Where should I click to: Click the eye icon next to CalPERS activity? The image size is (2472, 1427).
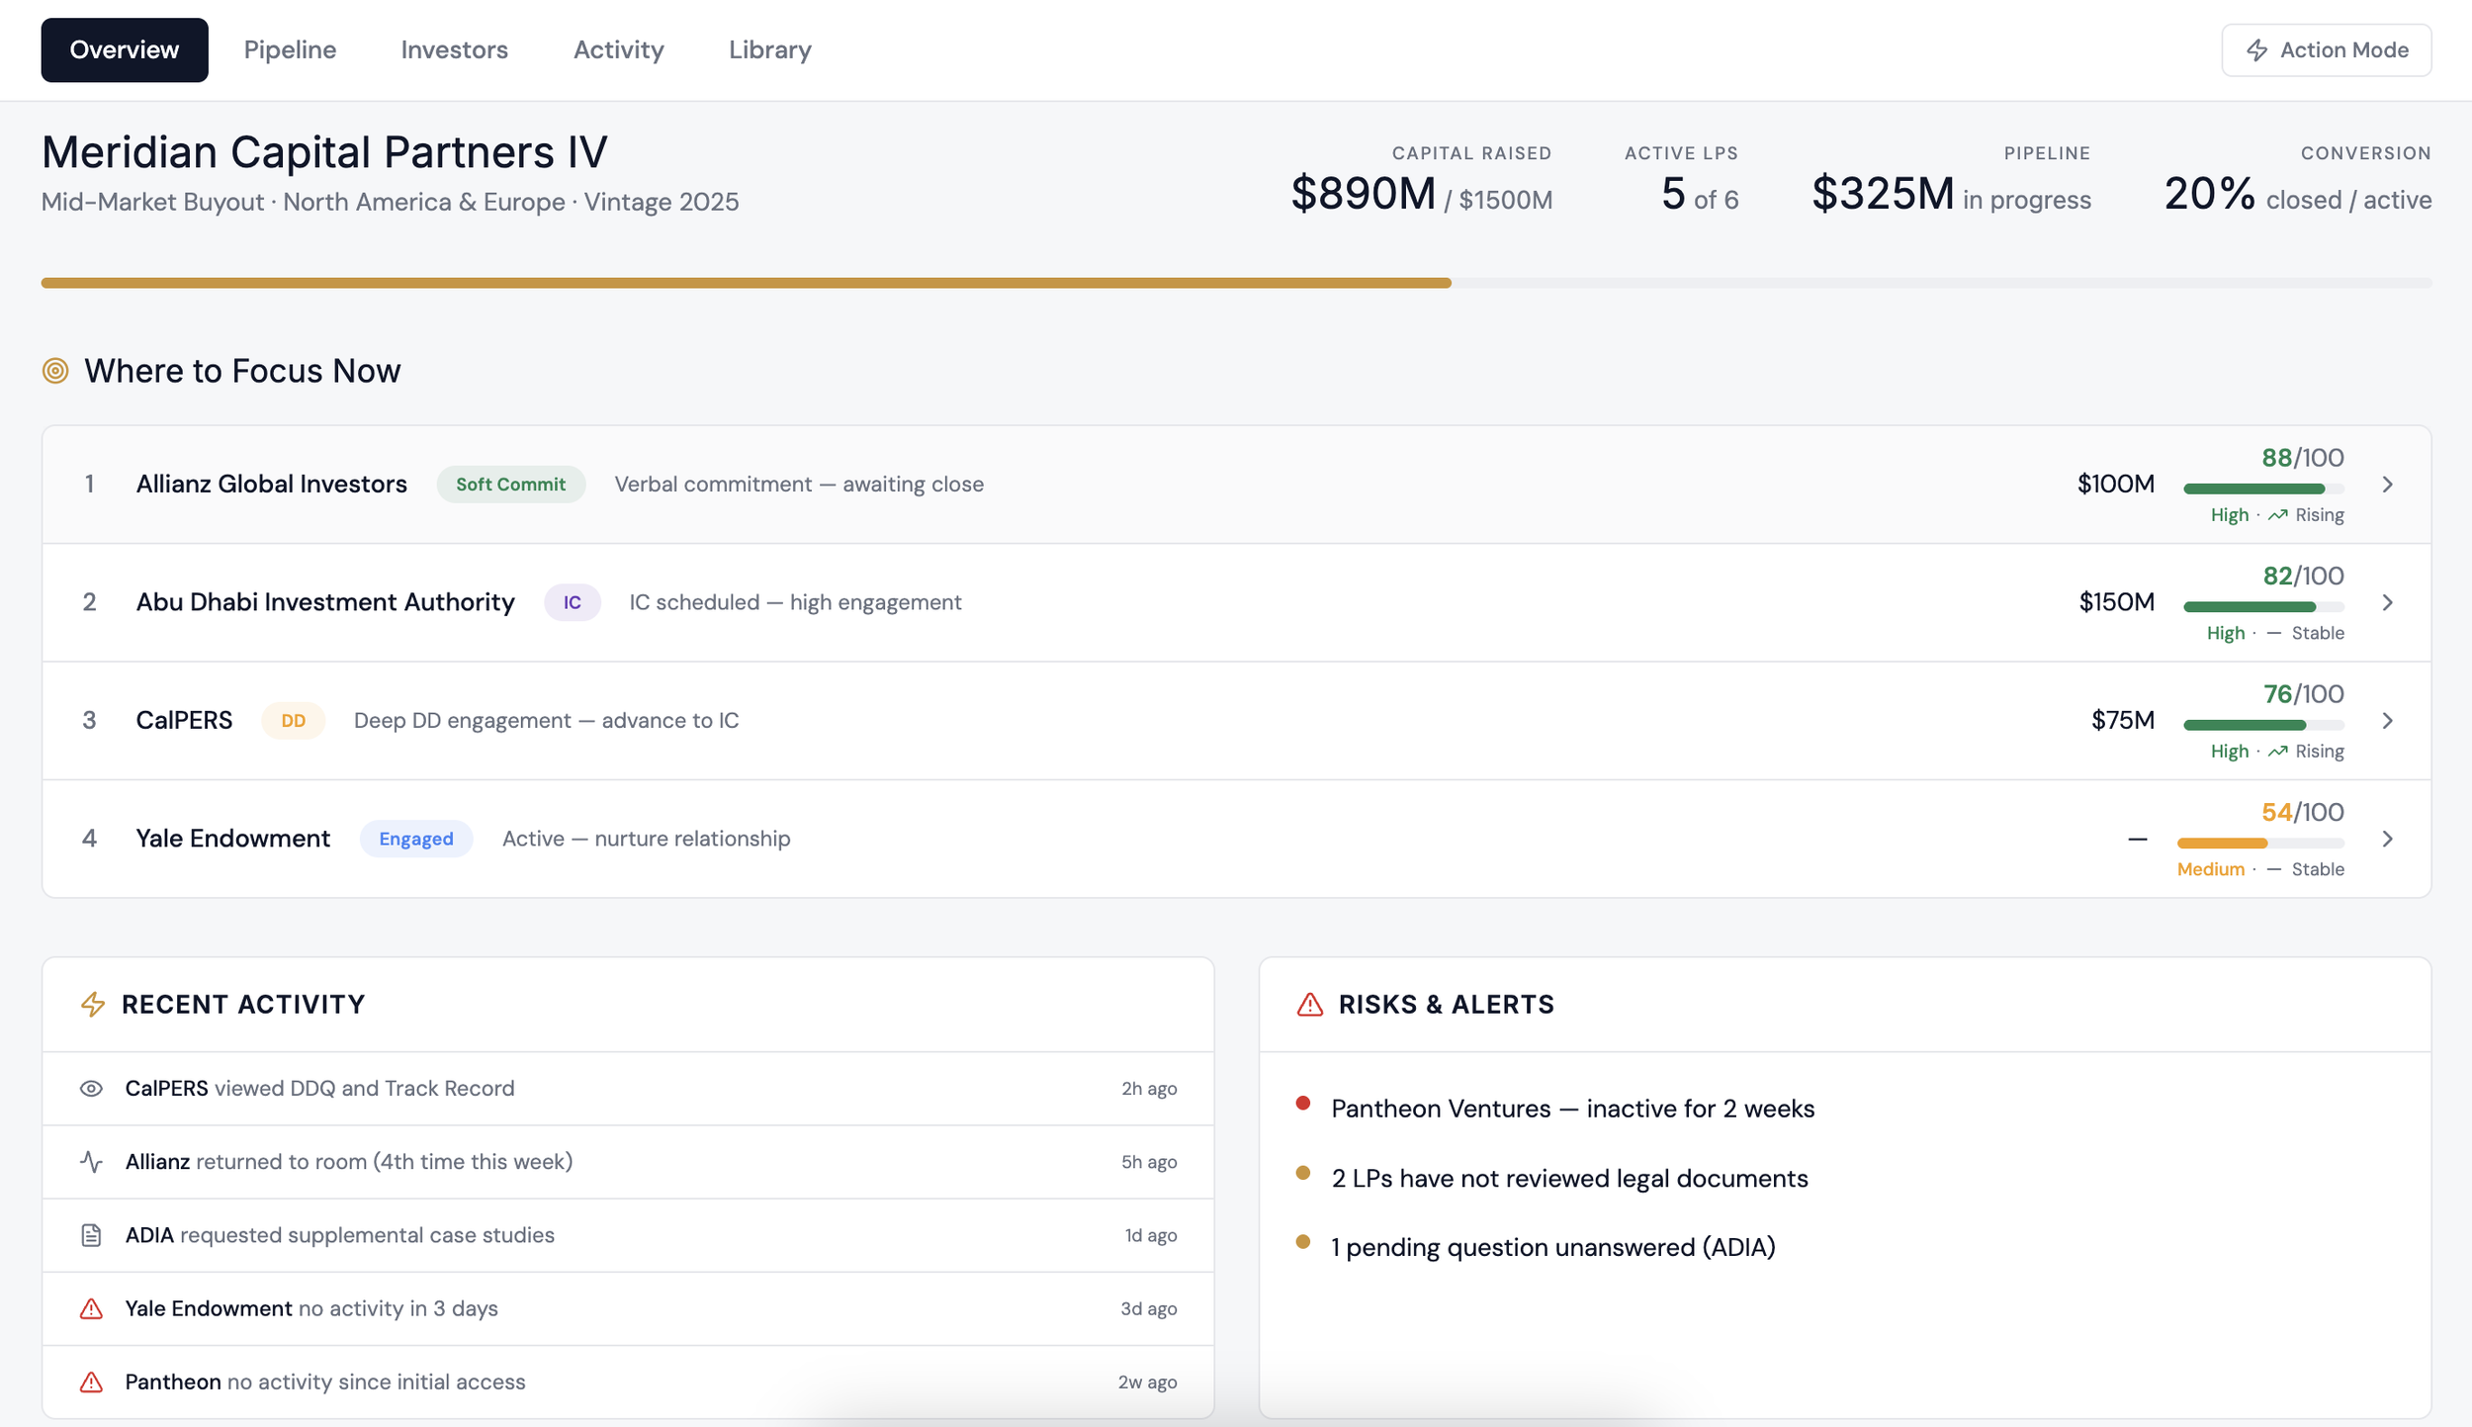[91, 1089]
